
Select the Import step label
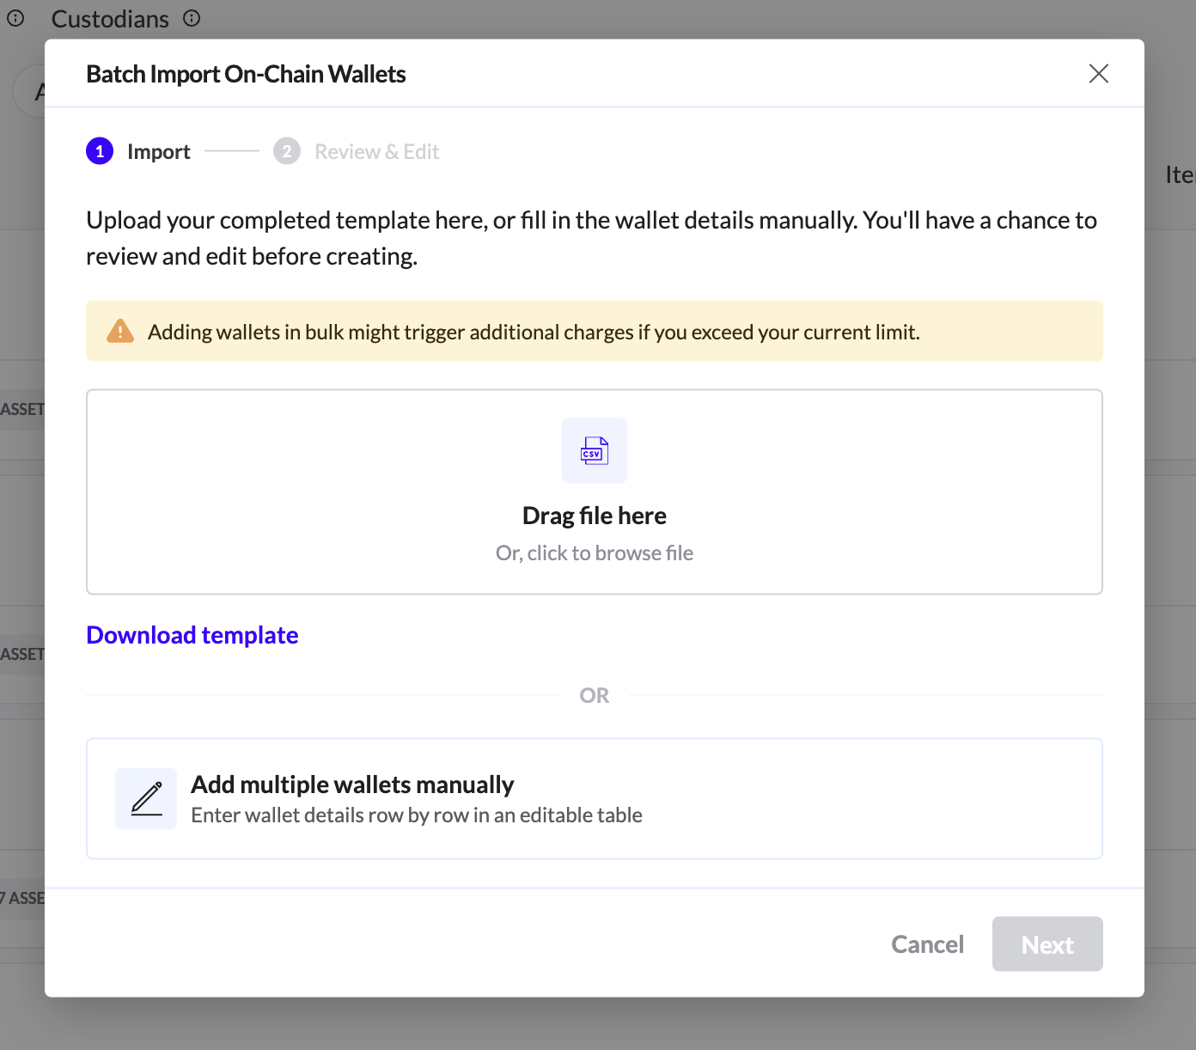[x=158, y=152]
